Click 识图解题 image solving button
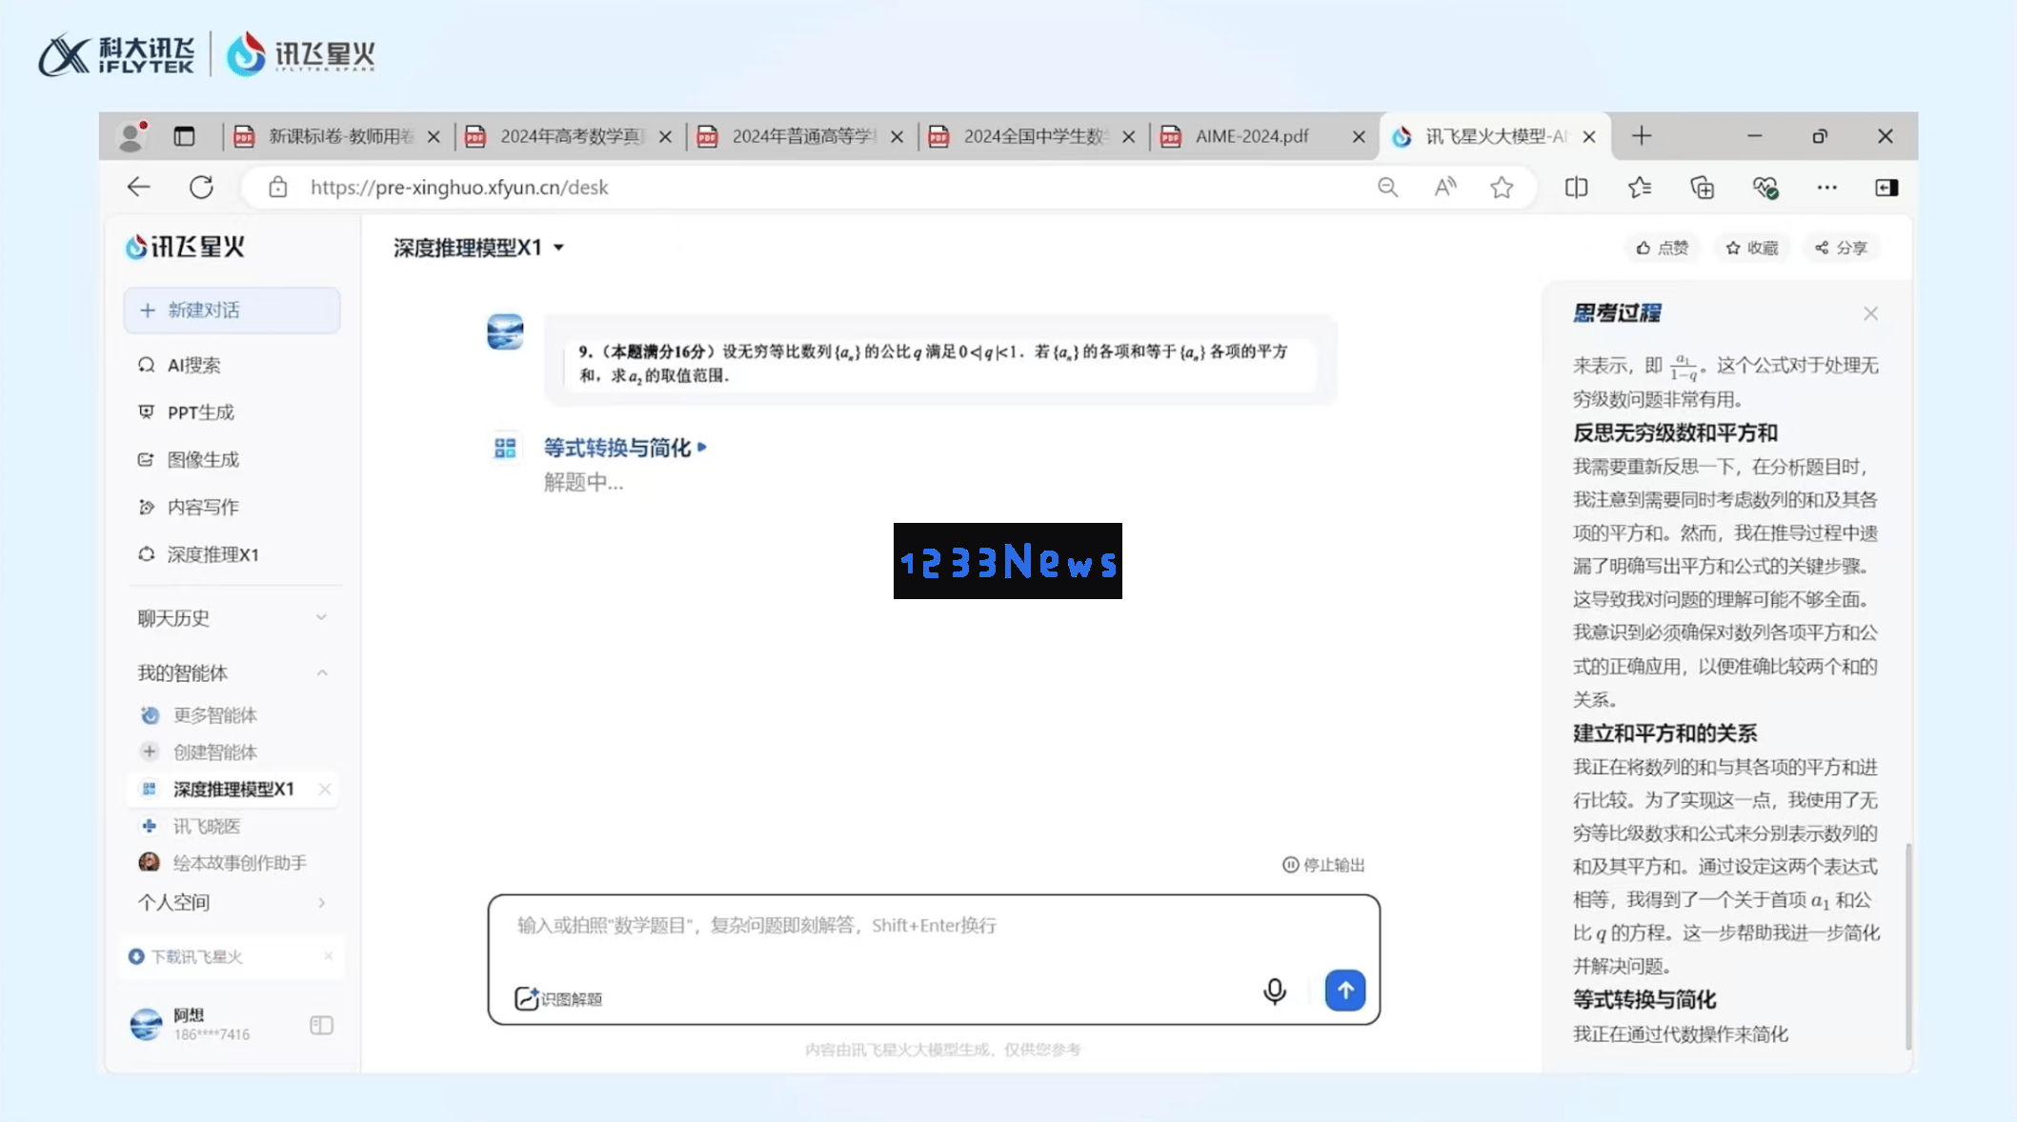Screen dimensions: 2017x1122 click(x=558, y=998)
